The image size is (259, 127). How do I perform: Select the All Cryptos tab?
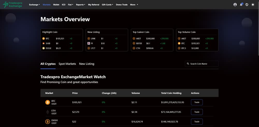(x=48, y=64)
